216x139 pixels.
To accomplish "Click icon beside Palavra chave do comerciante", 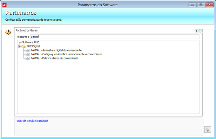I will pos(28,58).
